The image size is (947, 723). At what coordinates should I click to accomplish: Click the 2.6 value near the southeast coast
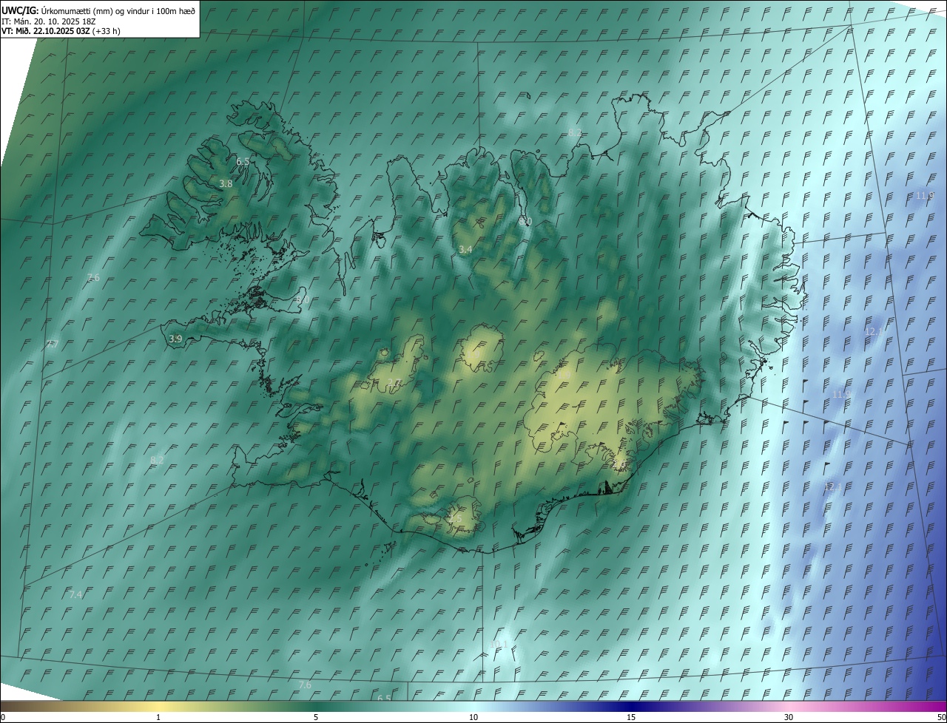619,464
